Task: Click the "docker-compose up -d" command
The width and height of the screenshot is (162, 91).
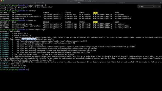Action: pyautogui.click(x=37, y=5)
